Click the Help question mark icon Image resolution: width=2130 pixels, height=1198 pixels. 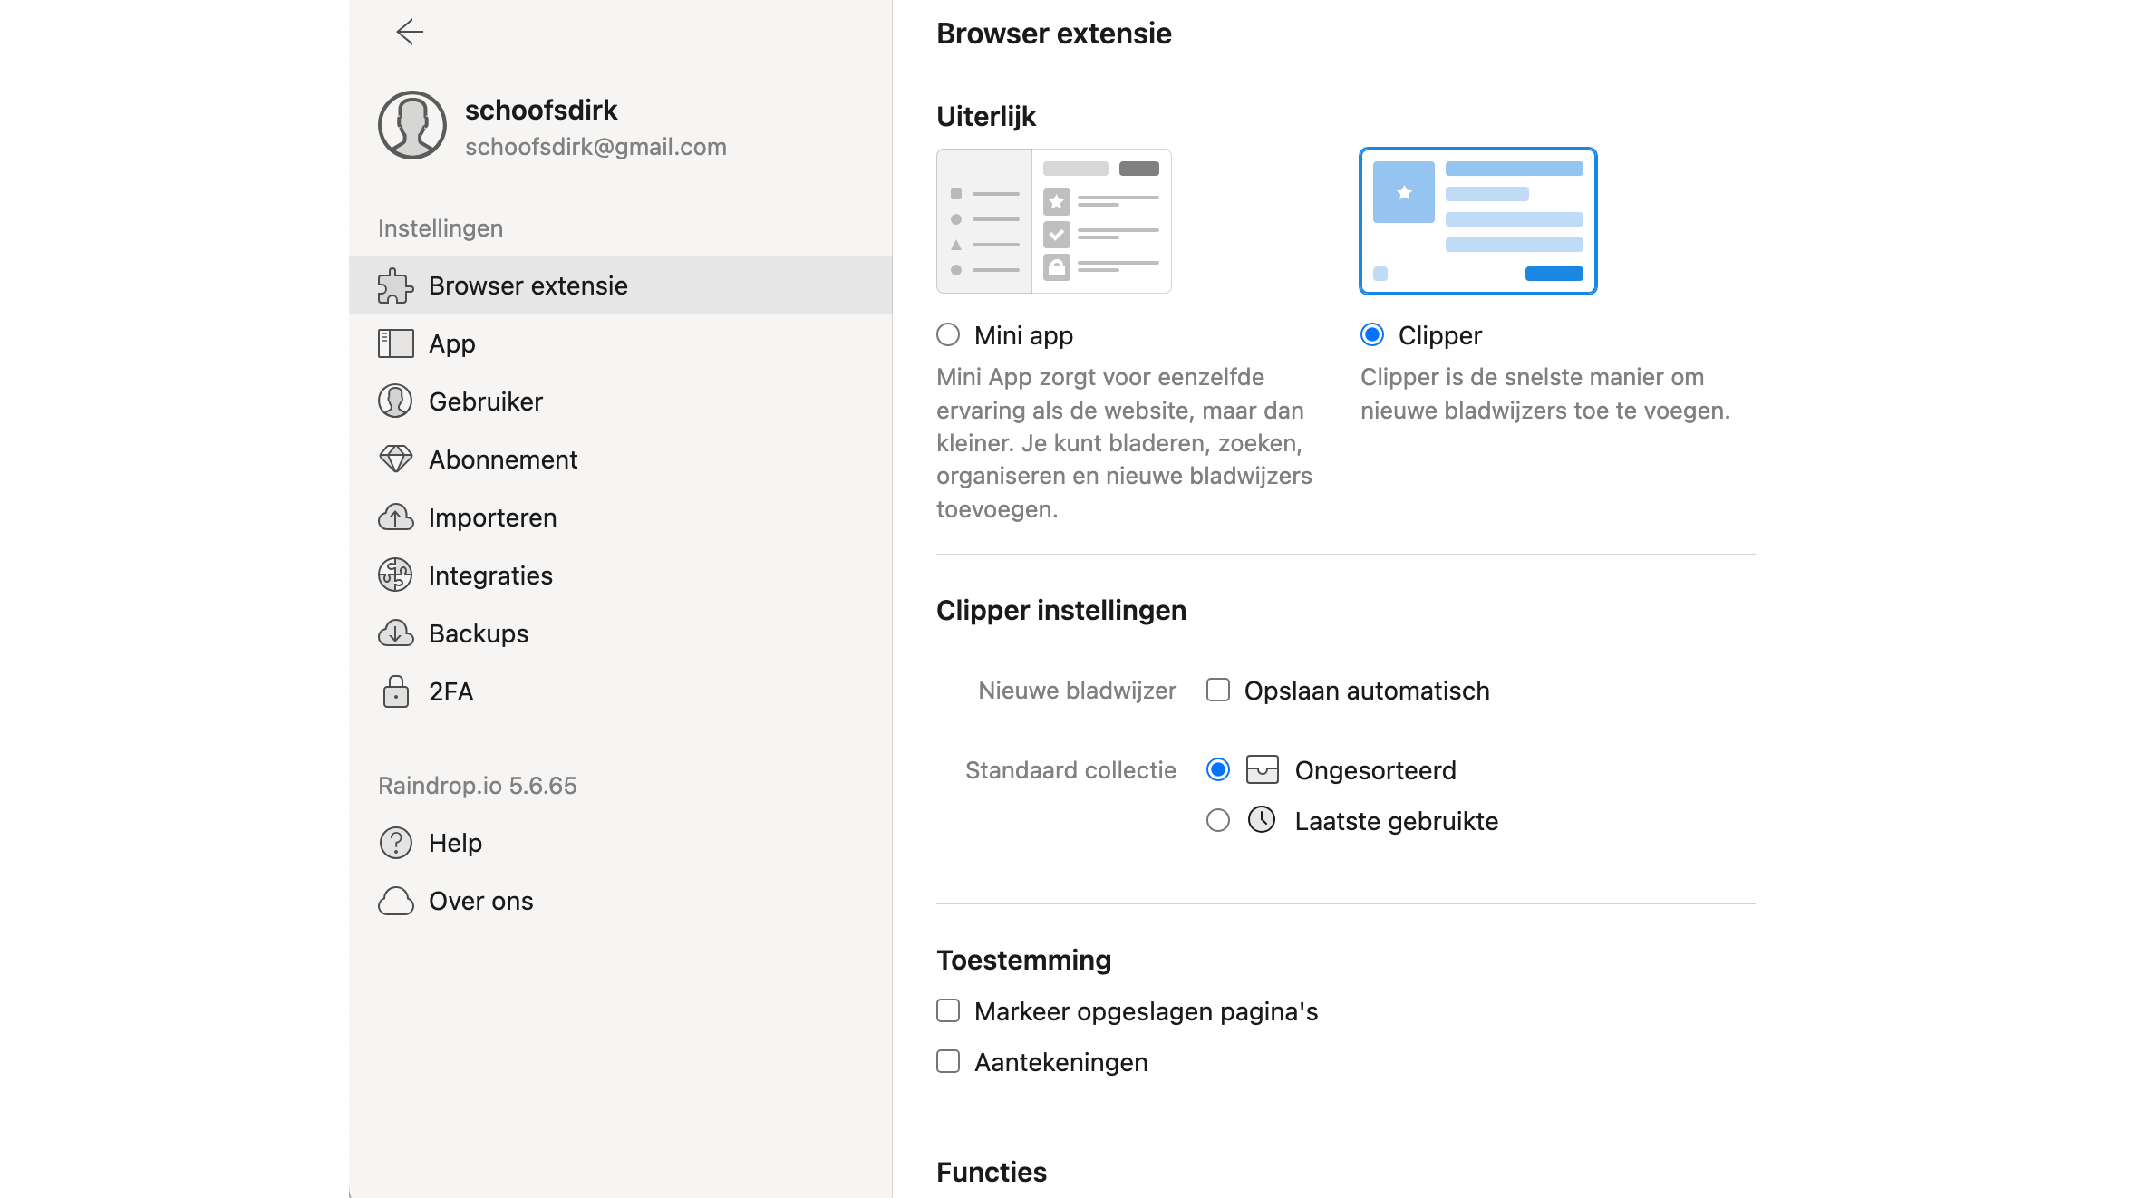[395, 843]
